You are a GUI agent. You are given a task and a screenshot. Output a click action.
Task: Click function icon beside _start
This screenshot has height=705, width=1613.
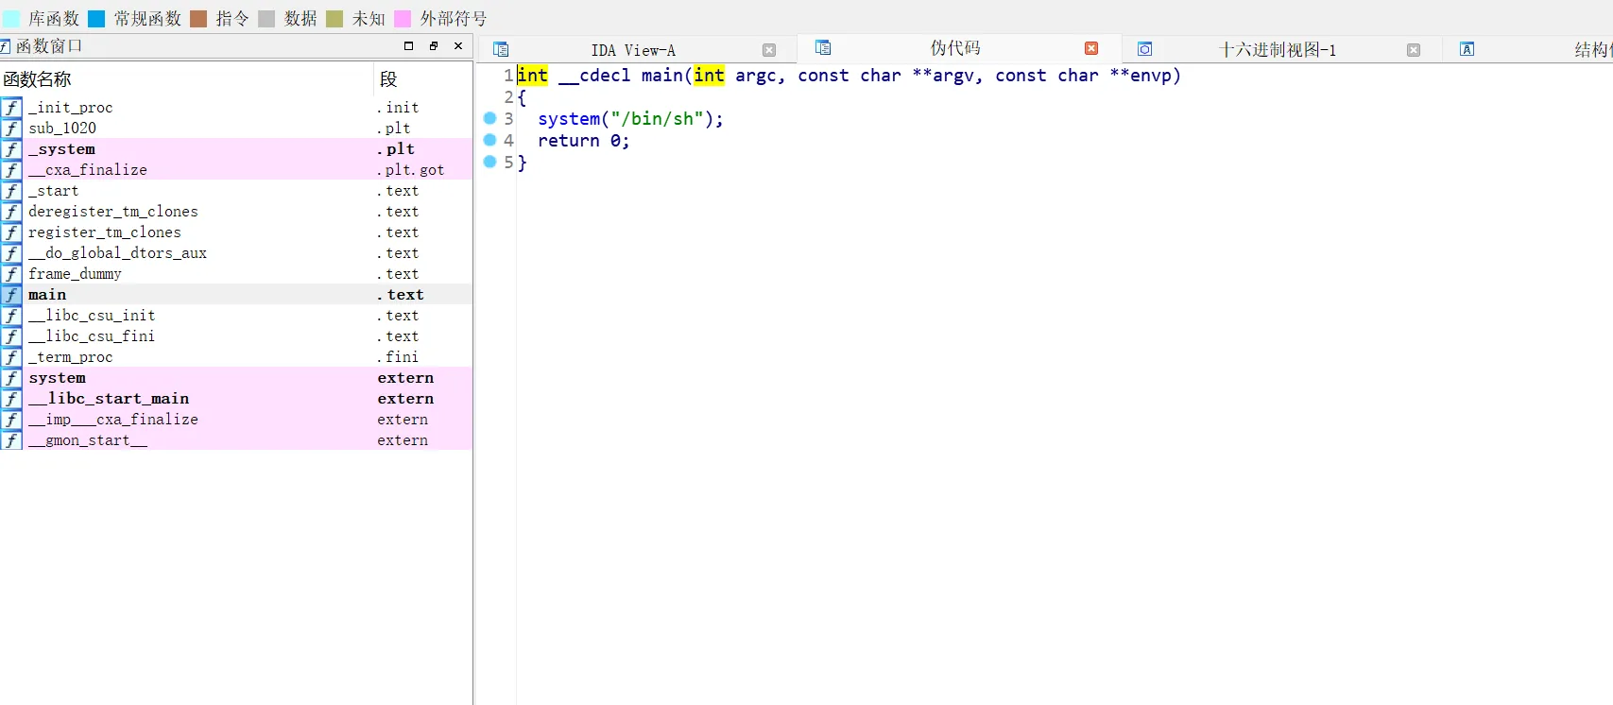tap(11, 191)
